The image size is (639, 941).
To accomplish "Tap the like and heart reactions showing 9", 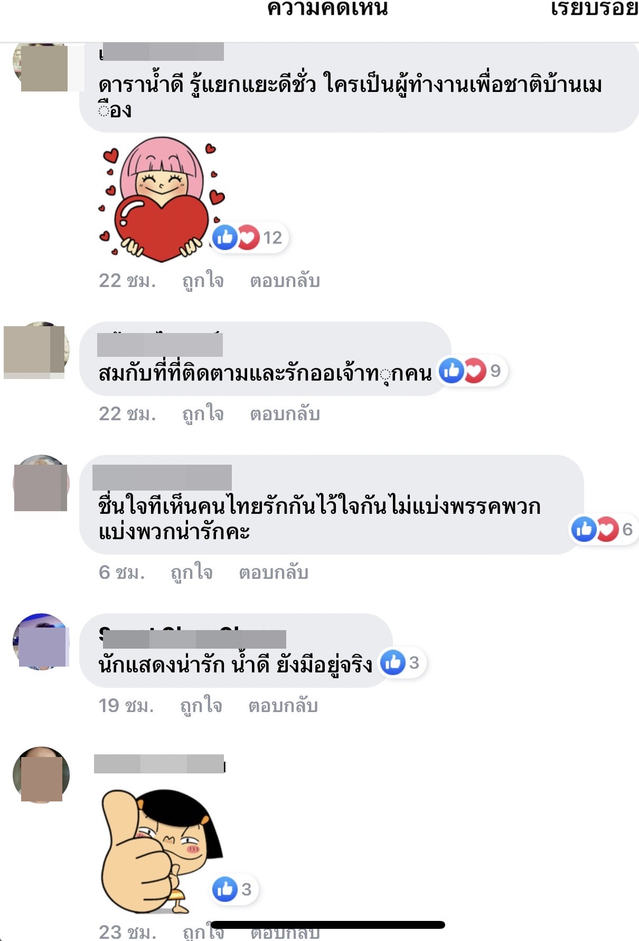I will pyautogui.click(x=472, y=371).
